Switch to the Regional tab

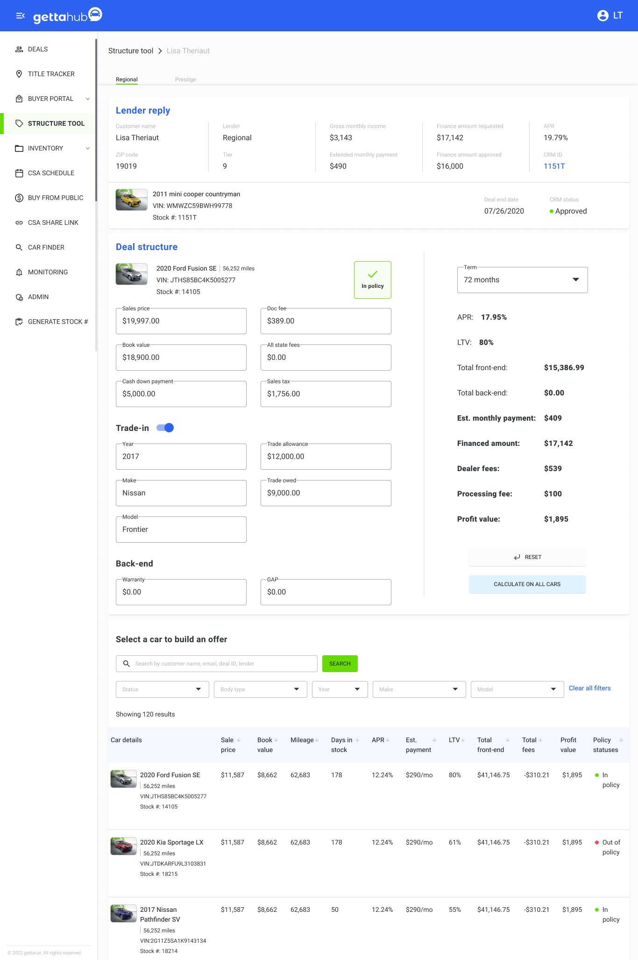click(x=127, y=79)
